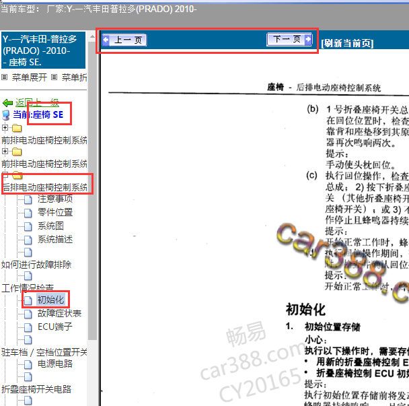Open 如何进行故障排除 page
409x406 pixels.
click(x=36, y=265)
